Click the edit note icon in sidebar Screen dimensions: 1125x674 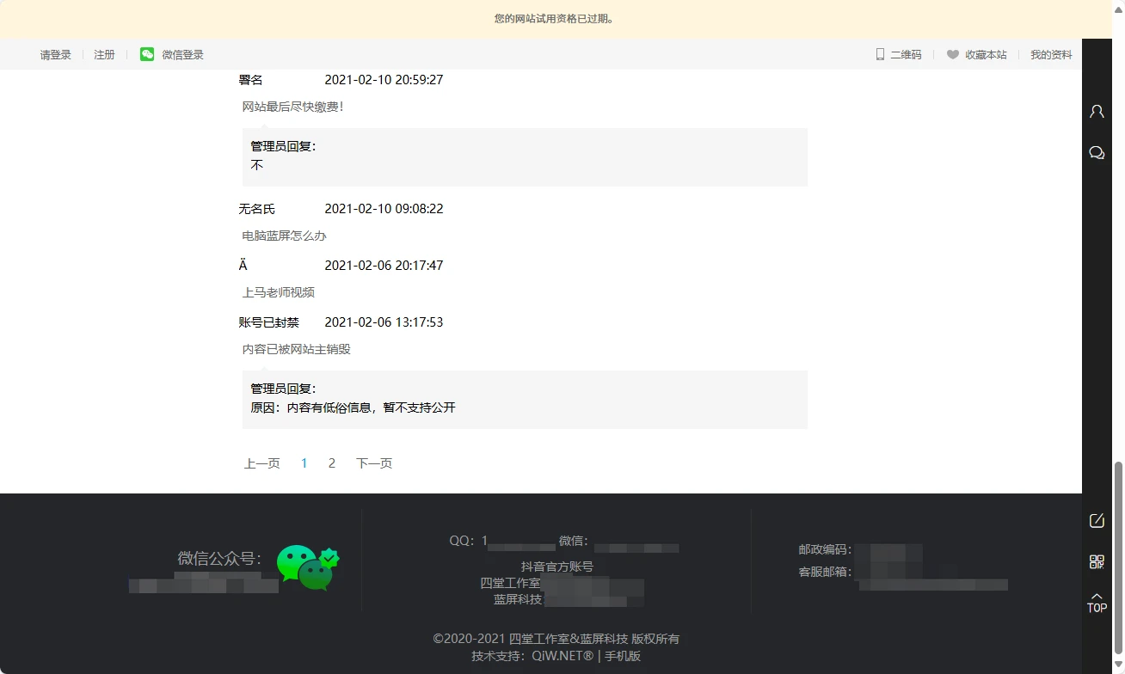coord(1097,520)
